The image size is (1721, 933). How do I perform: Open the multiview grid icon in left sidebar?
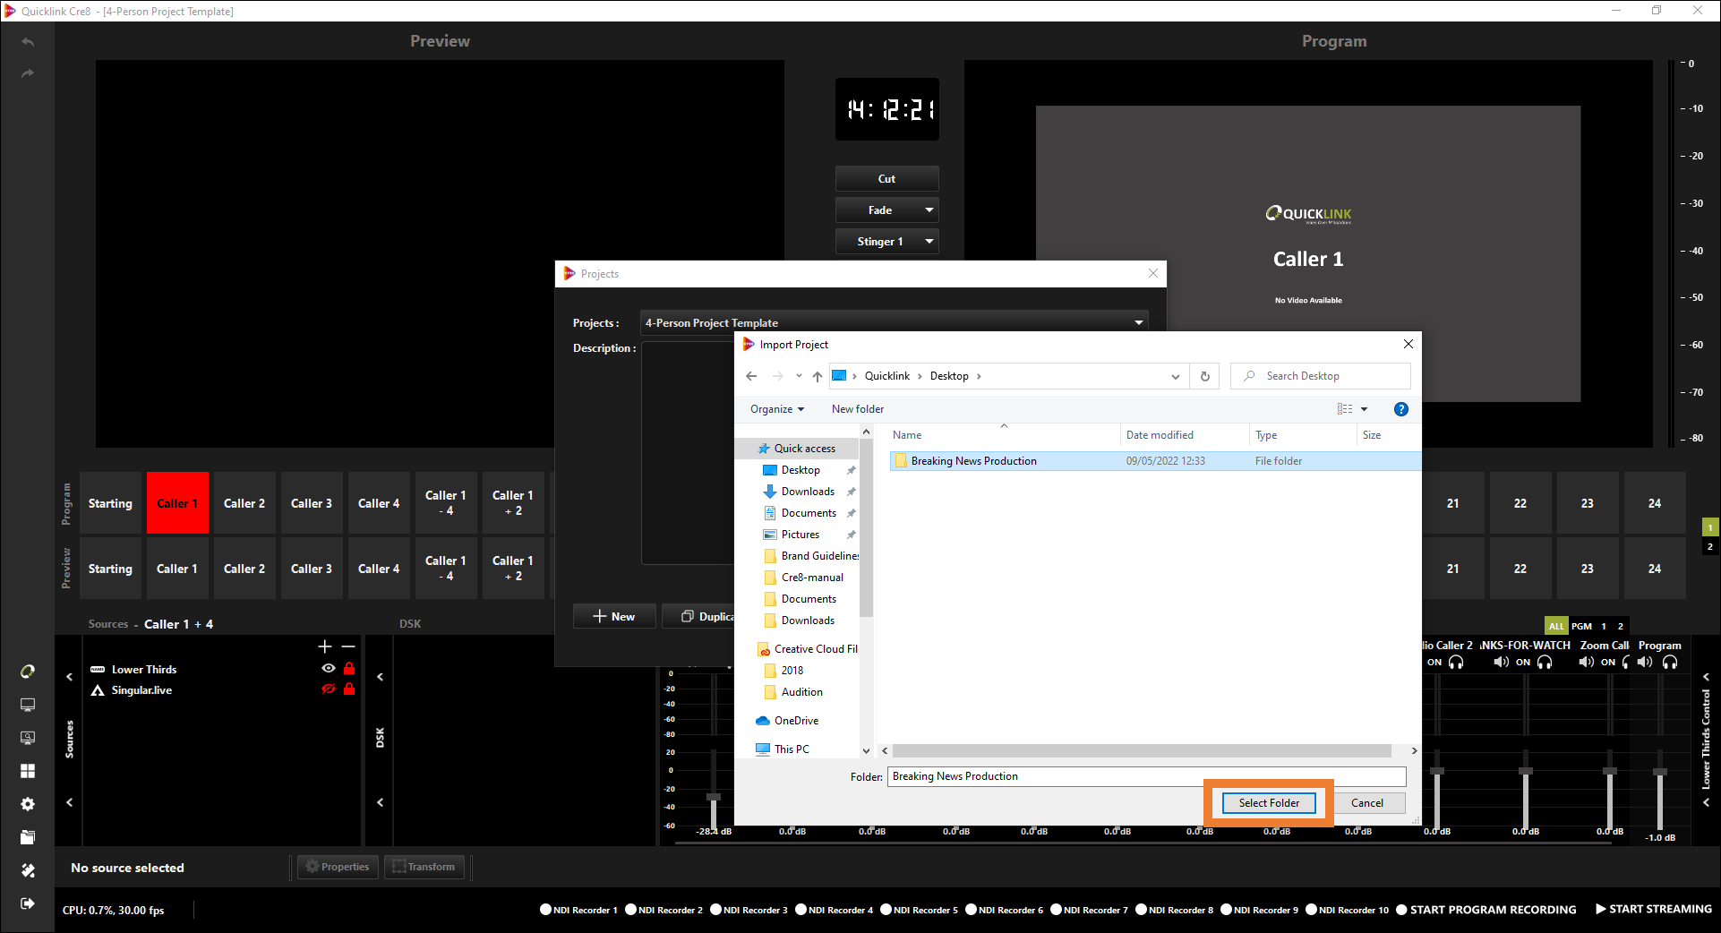point(28,771)
